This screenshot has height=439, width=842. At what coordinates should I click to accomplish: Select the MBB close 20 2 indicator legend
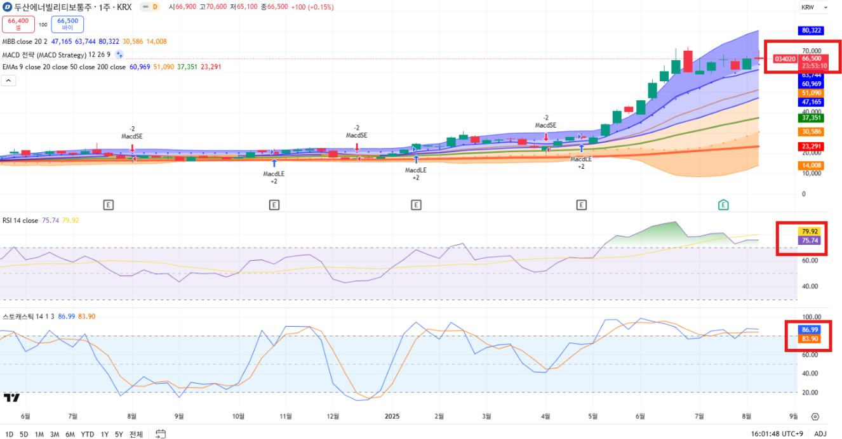pyautogui.click(x=25, y=41)
